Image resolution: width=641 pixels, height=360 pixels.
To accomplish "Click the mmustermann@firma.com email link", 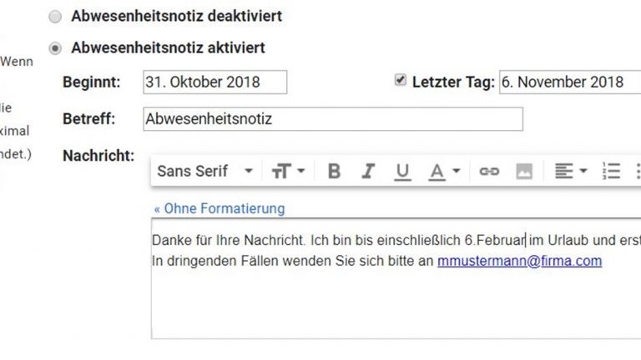I will 519,261.
